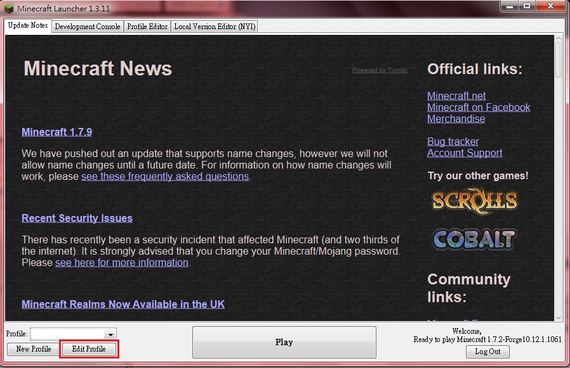Follow the 'see here for more information' link

point(122,262)
